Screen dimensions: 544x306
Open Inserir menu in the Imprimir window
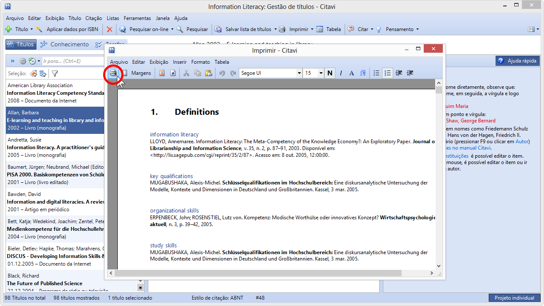(x=180, y=62)
